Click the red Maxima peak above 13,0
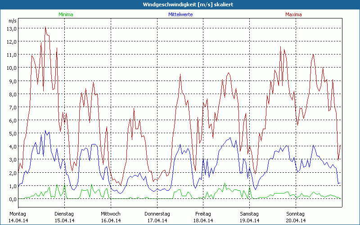 pos(45,27)
